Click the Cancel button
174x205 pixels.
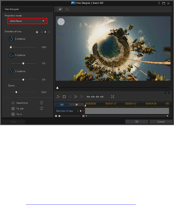point(161,122)
